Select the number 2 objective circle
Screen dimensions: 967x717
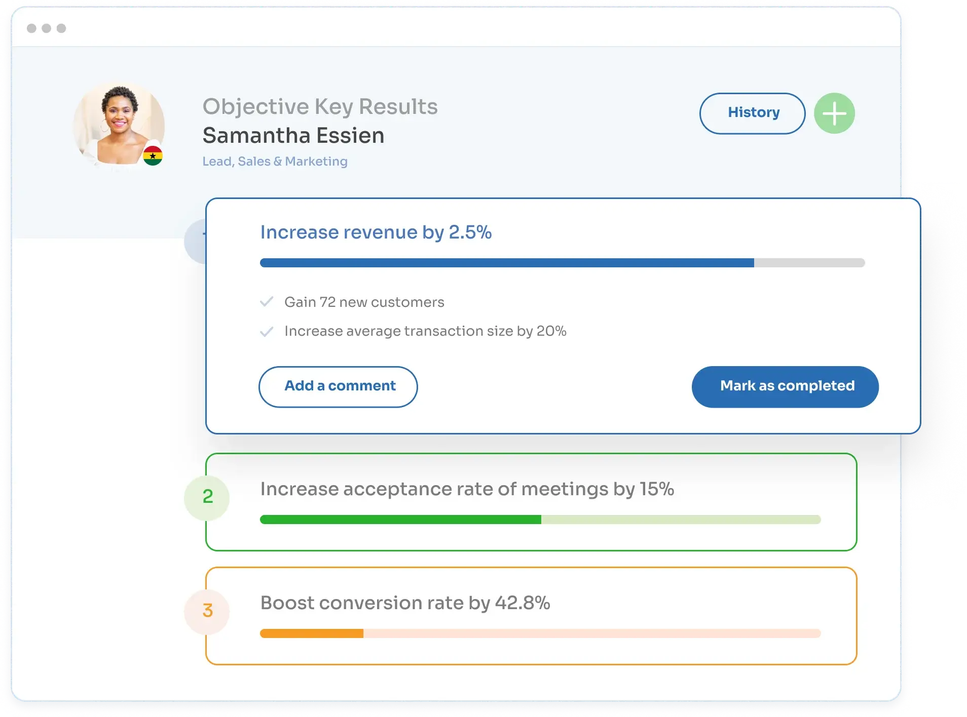pos(207,497)
